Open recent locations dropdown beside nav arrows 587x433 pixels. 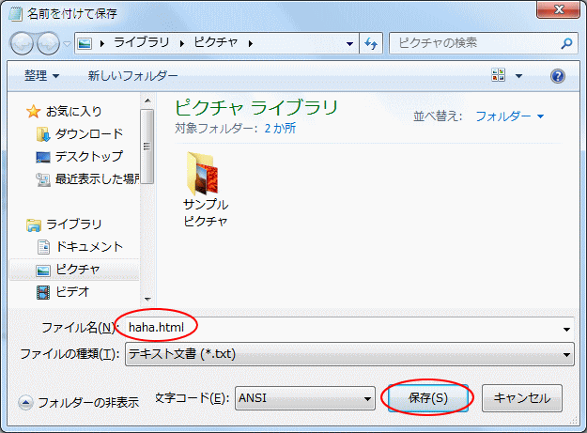click(x=67, y=44)
